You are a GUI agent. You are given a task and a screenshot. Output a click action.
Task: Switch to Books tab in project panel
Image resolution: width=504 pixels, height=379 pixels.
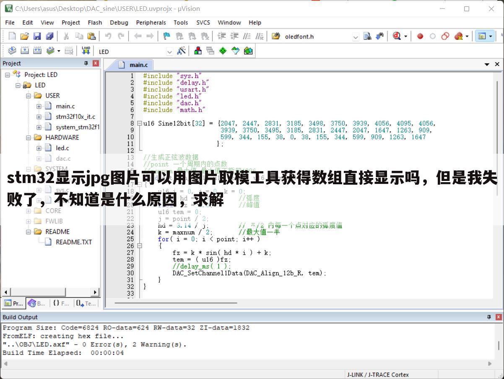click(37, 303)
